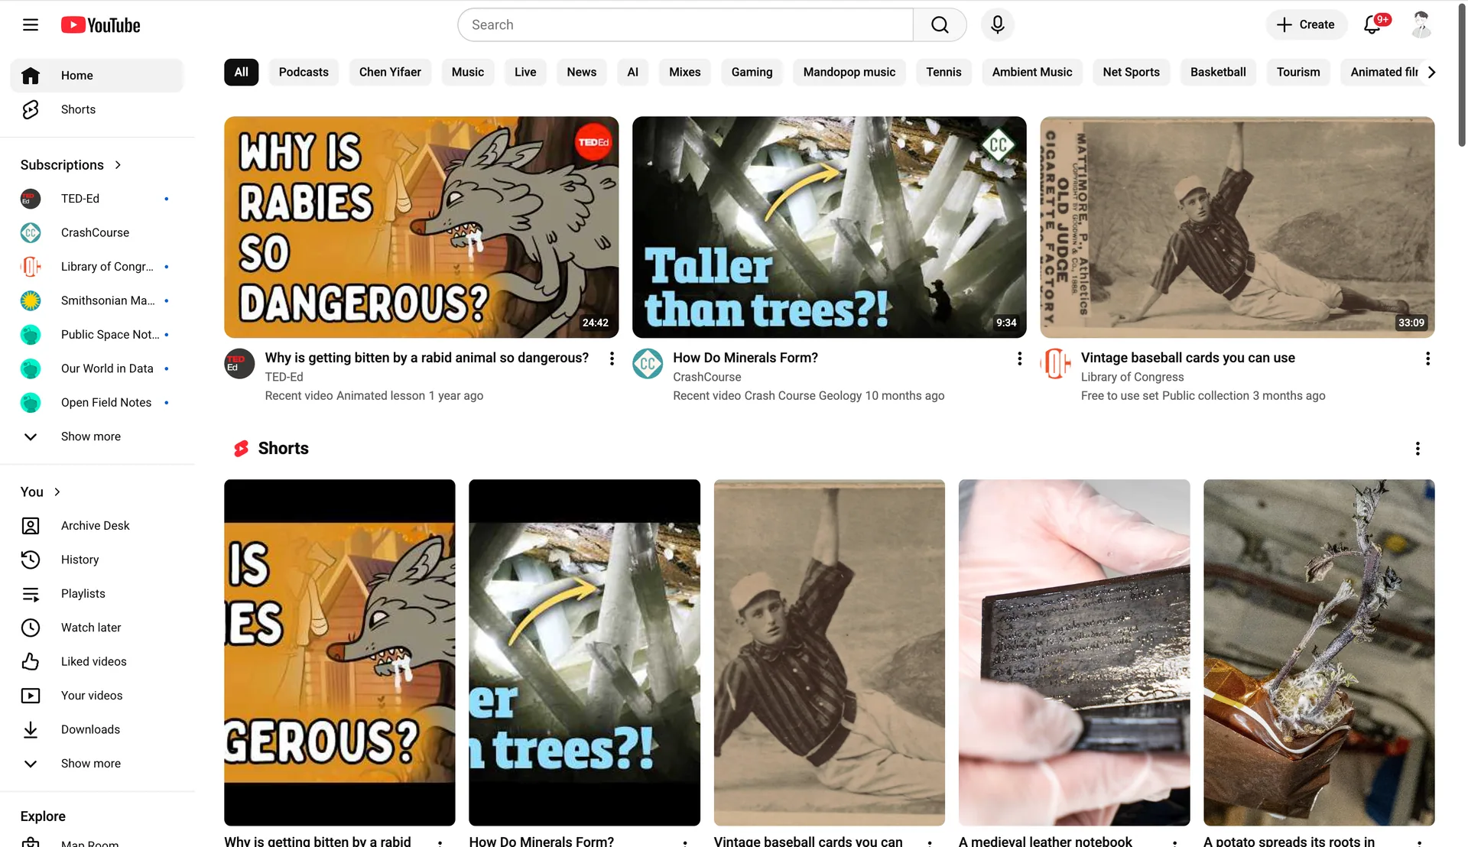The image size is (1468, 847).
Task: Show more items under You
Action: [x=97, y=764]
